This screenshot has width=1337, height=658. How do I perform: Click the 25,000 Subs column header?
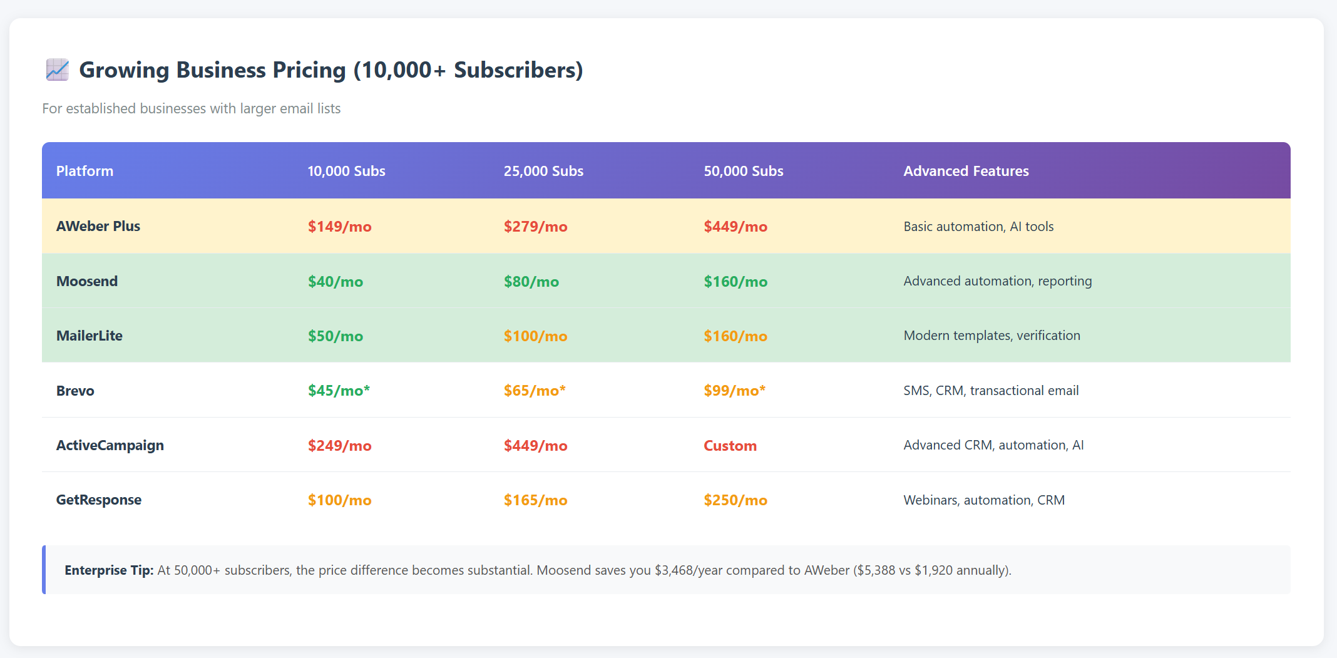click(543, 171)
